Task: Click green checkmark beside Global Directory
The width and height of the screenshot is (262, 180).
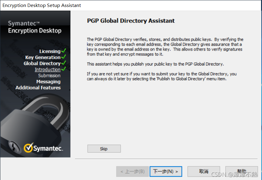Action: tap(64, 63)
